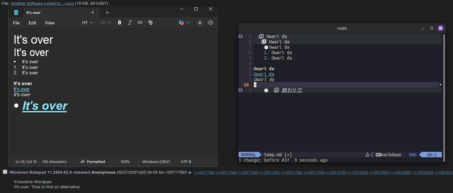Viewport: 453px width, 193px height.
Task: Open reply link >>105720068
Action: (x=423, y=172)
